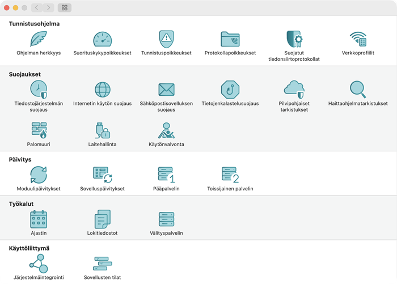Open Laitehallinta USB lock icon
The height and width of the screenshot is (284, 397).
[102, 130]
